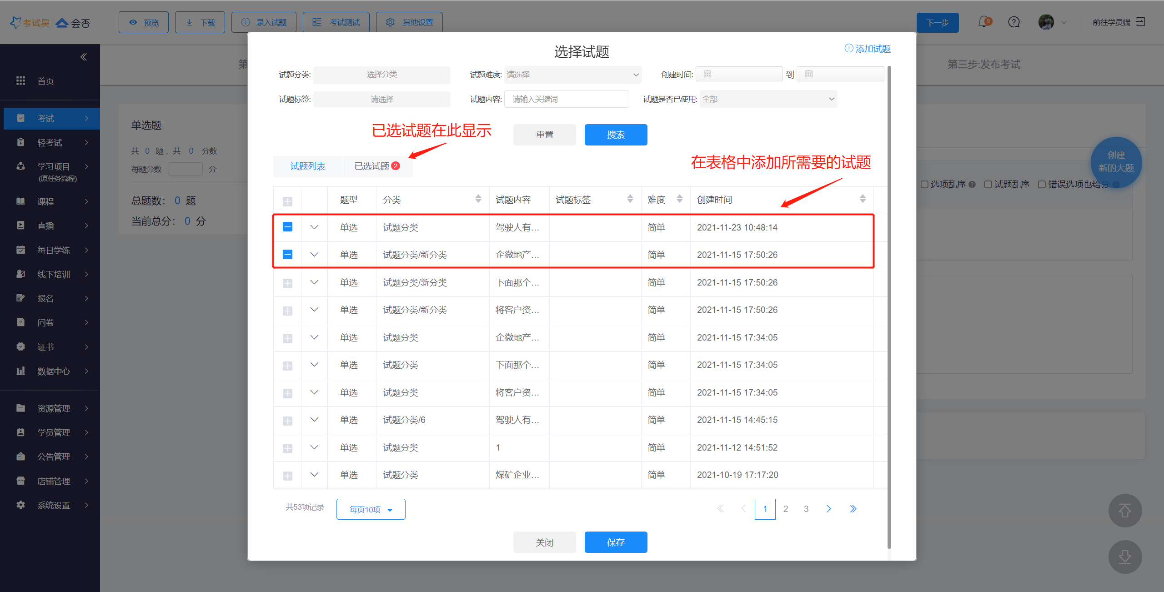Select checkbox for row 试题分类/6
This screenshot has height=592, width=1164.
(287, 421)
